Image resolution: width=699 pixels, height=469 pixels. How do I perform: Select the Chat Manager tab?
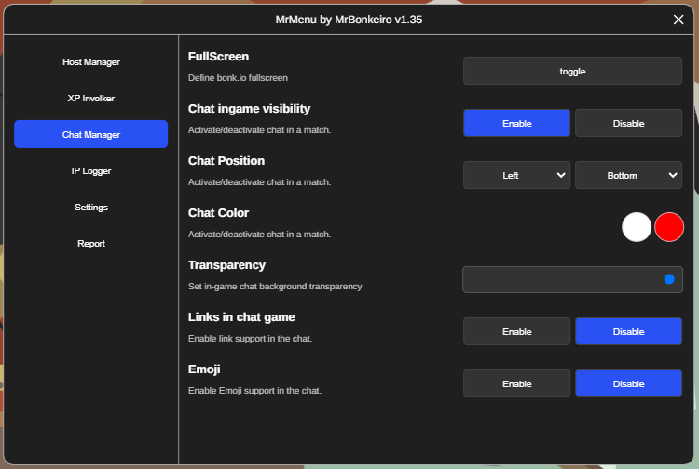pos(91,134)
